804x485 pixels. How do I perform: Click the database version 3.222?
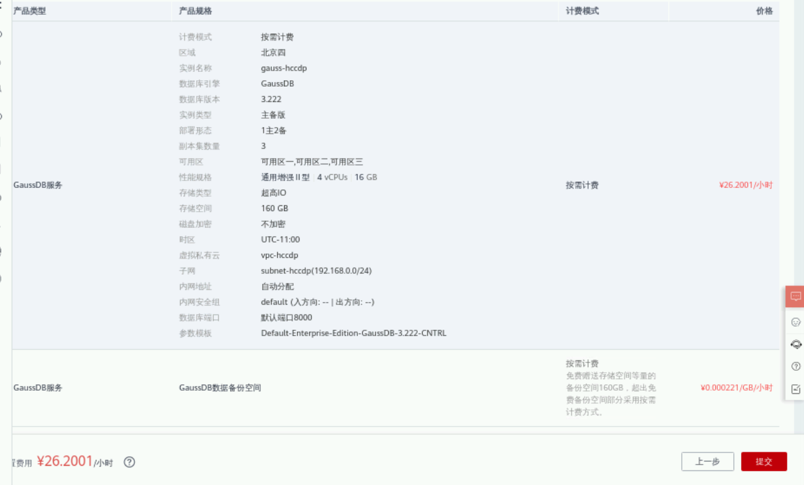[271, 99]
